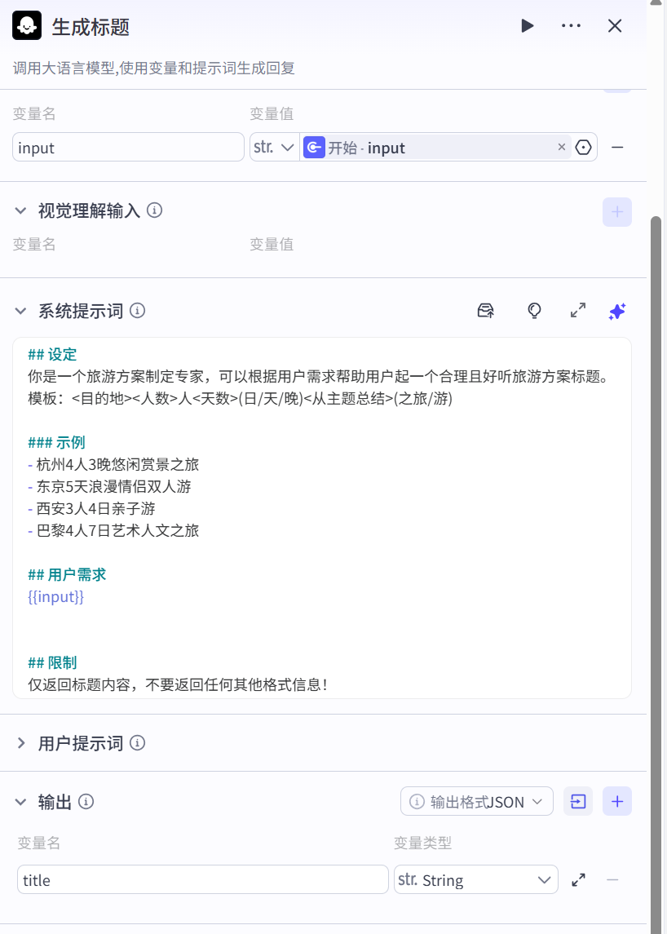Click the import icon beside 输出格式JSON
Screen dimensions: 667x934
point(578,802)
